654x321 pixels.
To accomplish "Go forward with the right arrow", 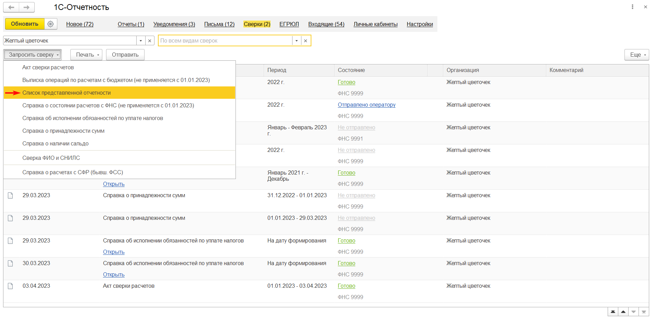I will pyautogui.click(x=26, y=7).
